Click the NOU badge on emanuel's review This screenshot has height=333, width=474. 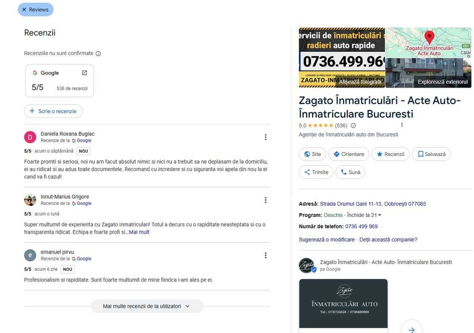point(68,269)
